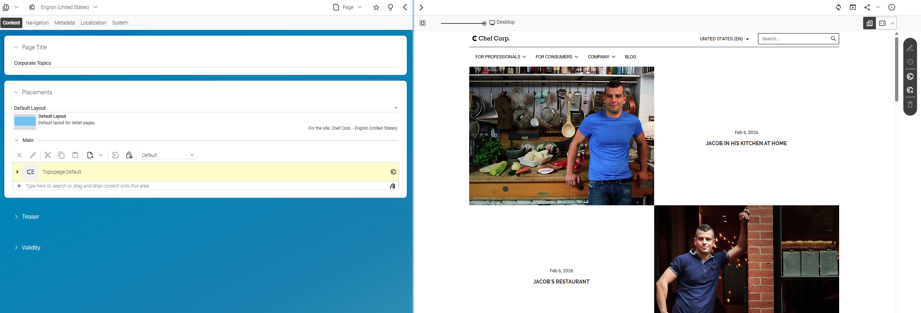Reload the preview with the refresh icon

point(838,7)
